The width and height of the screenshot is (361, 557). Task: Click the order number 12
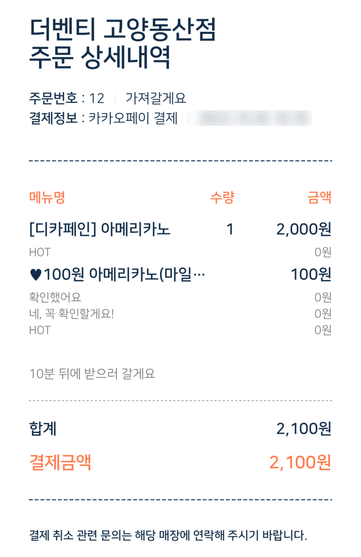[97, 98]
